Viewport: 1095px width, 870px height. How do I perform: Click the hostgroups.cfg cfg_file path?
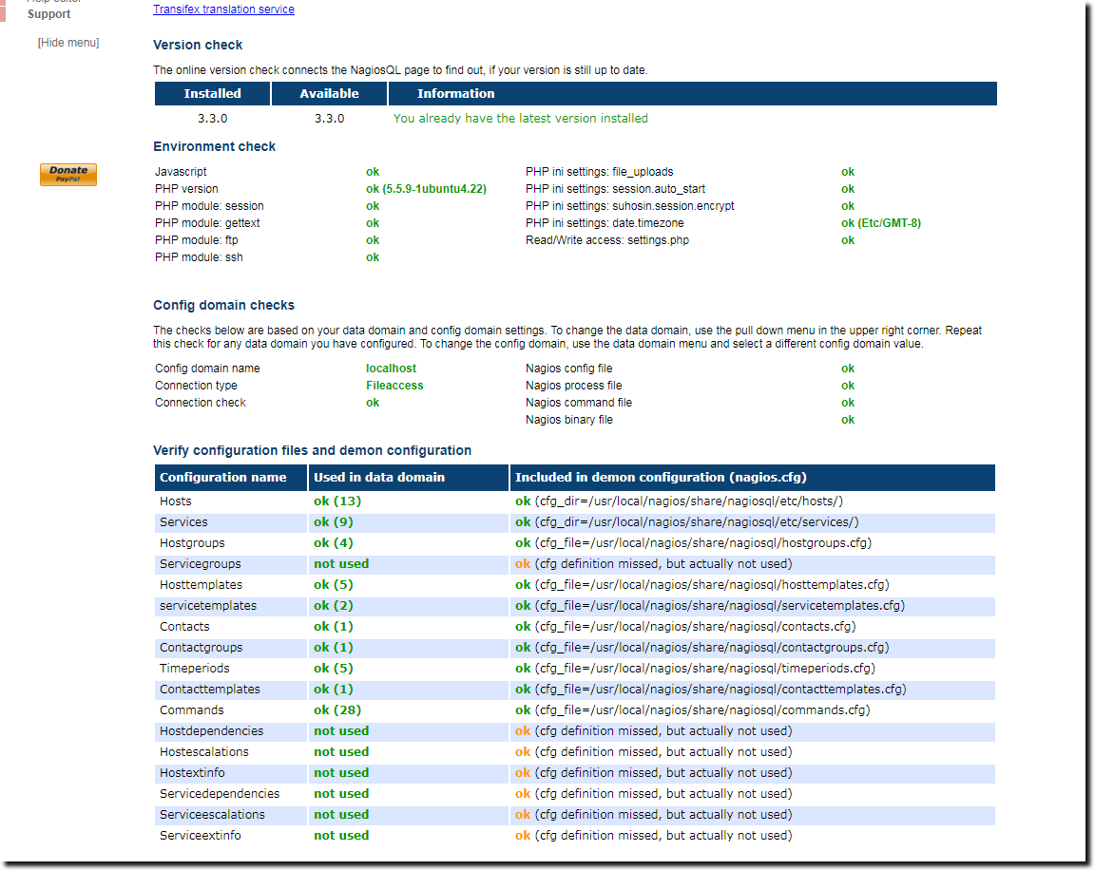pyautogui.click(x=703, y=542)
